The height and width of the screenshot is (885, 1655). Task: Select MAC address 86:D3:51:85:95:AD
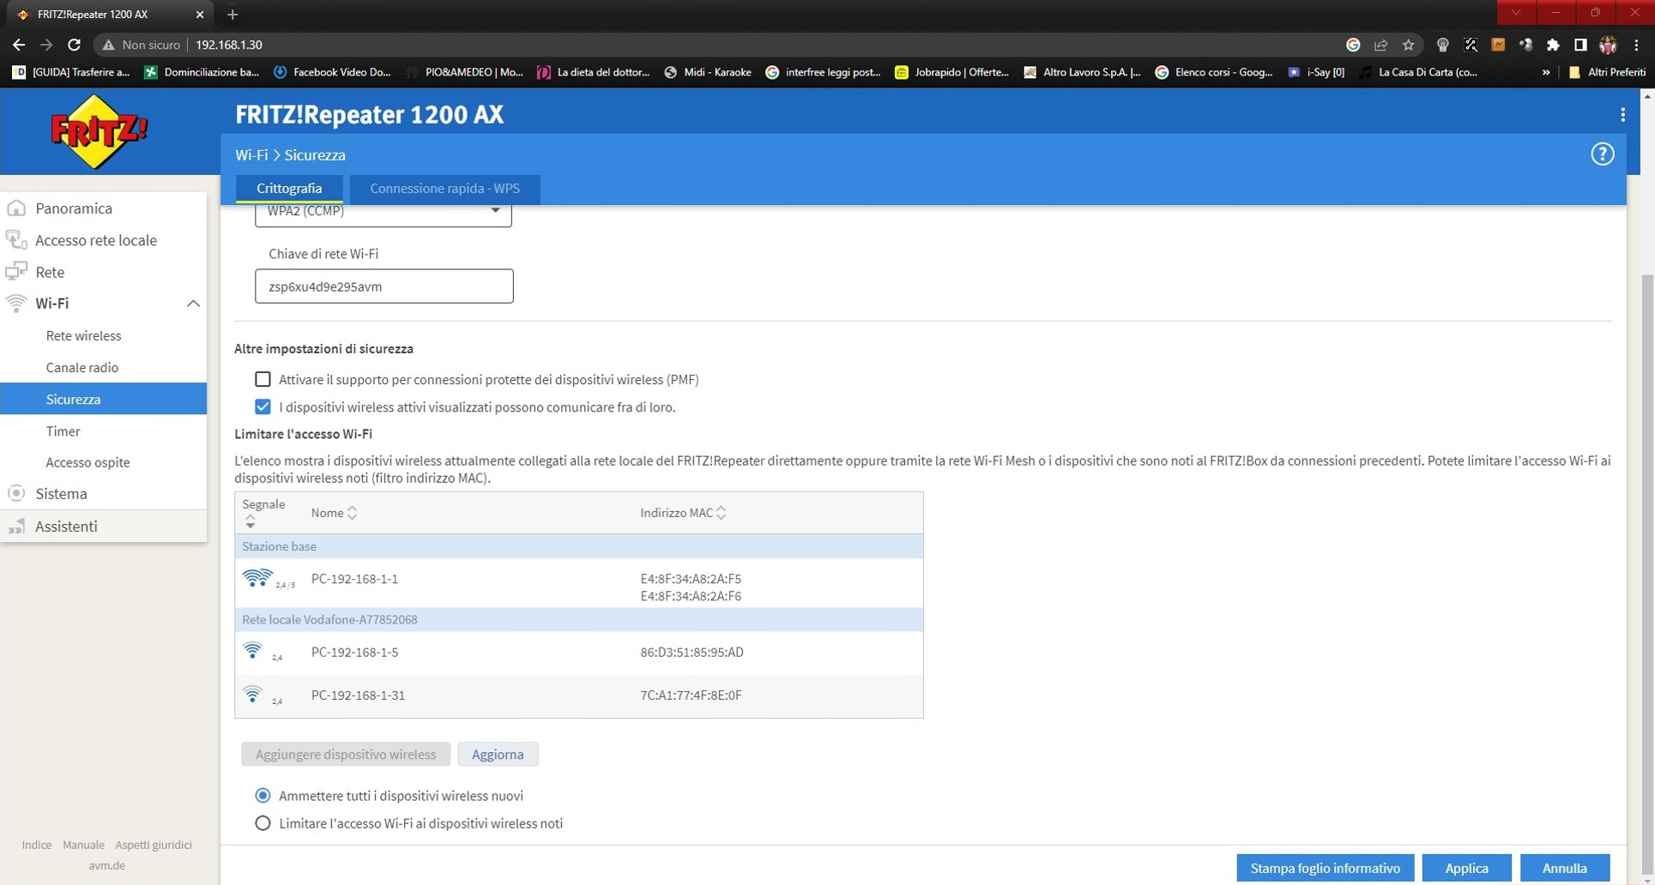pos(692,653)
